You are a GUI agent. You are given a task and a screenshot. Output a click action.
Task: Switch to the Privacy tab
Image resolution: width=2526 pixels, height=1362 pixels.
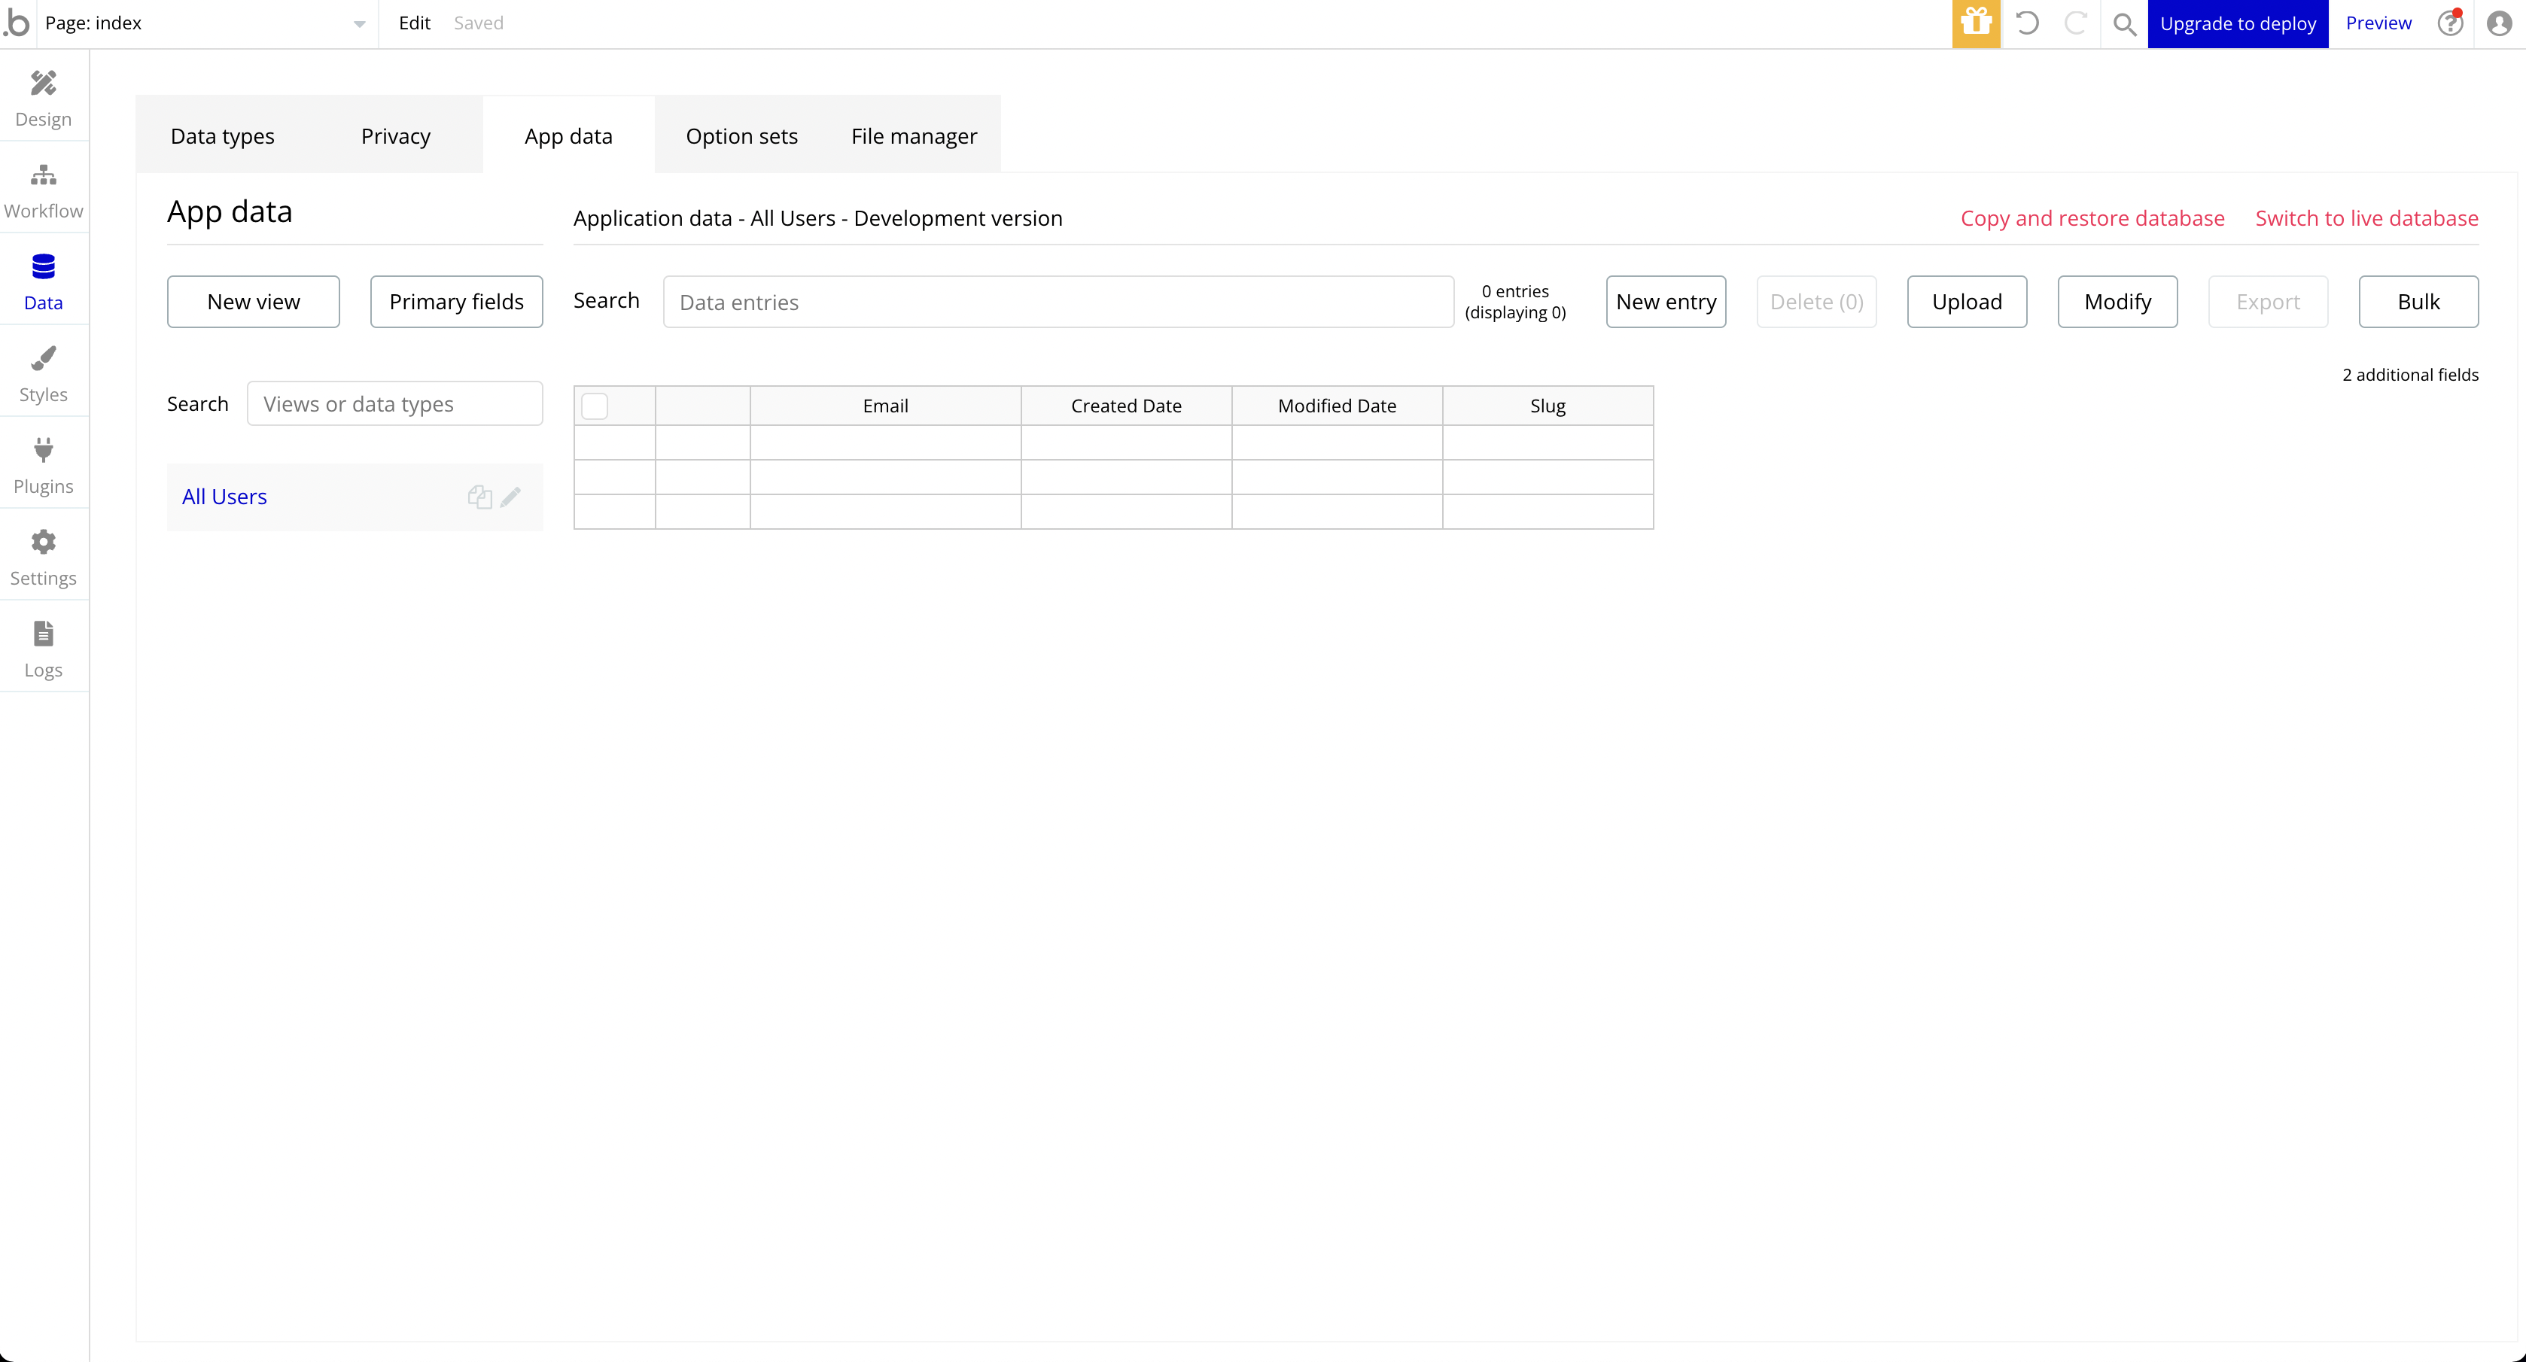[x=395, y=136]
